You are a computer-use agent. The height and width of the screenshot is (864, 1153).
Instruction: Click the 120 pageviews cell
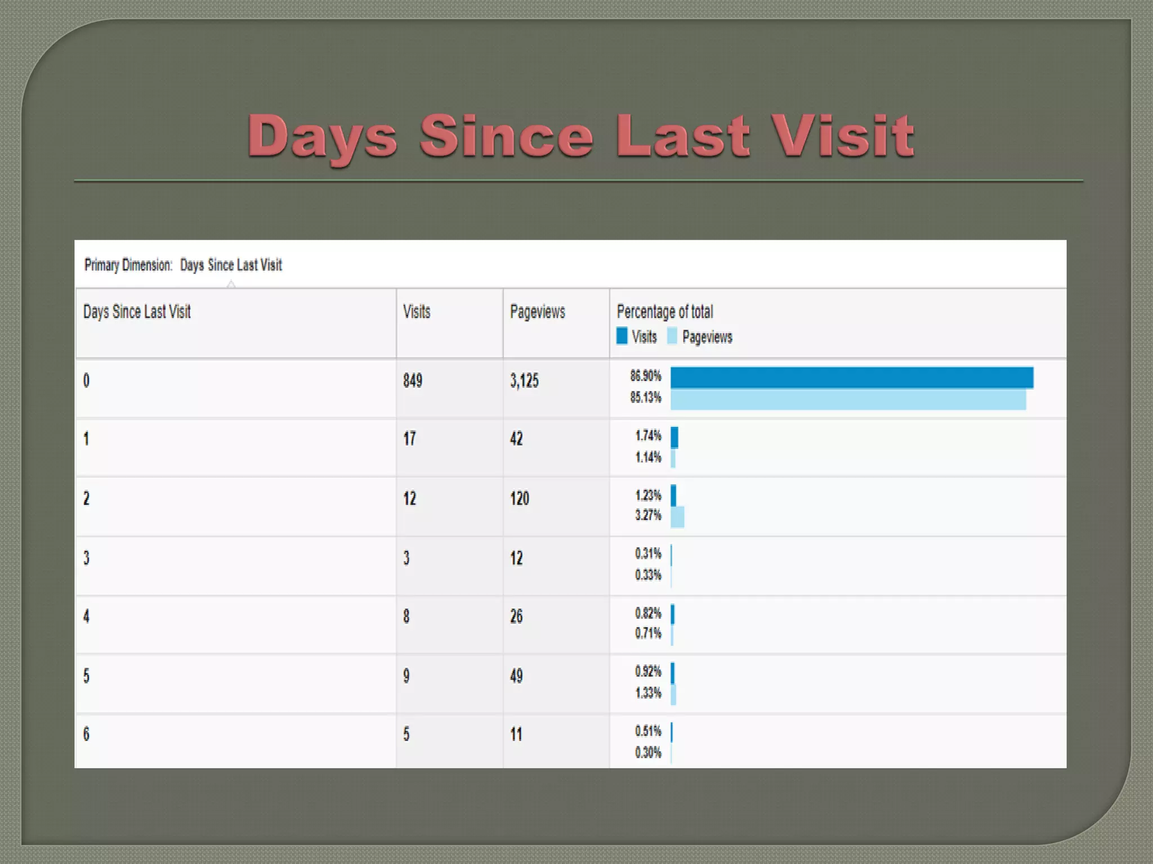click(x=519, y=498)
